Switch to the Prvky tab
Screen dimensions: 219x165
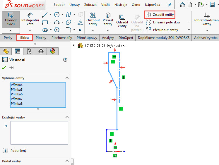click(x=8, y=38)
